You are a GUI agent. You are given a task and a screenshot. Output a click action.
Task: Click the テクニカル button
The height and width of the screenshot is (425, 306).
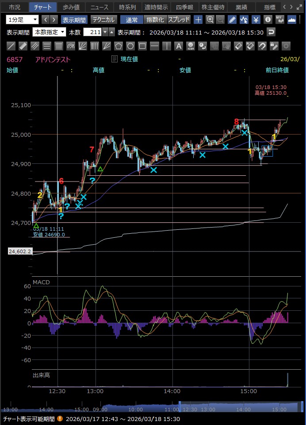pos(103,19)
